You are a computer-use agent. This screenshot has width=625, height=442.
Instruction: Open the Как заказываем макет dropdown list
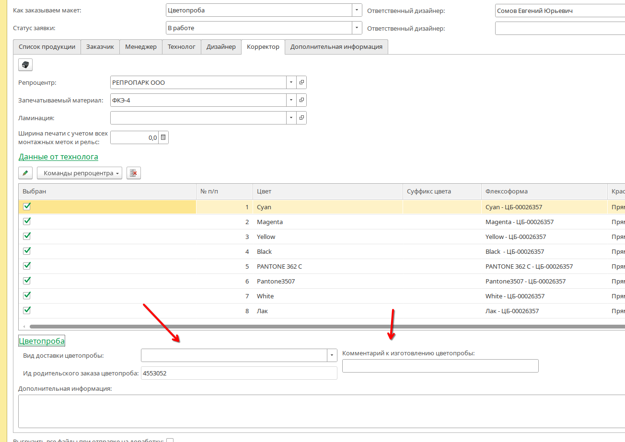(357, 10)
